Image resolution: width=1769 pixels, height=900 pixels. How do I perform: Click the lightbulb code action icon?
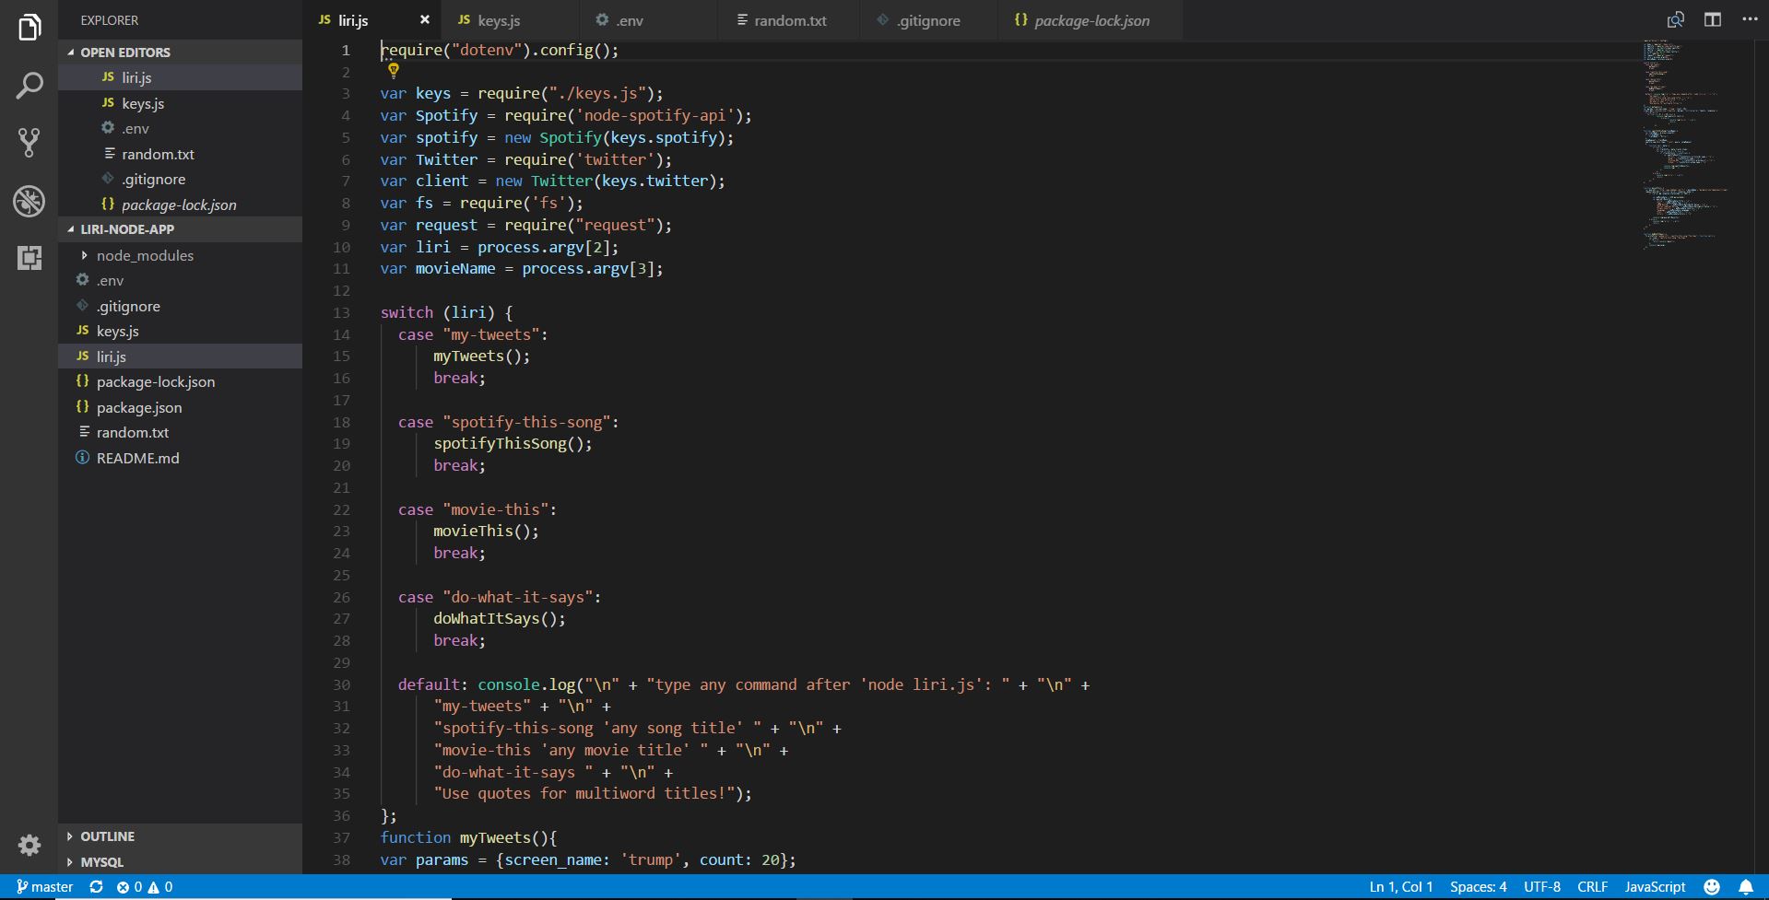click(x=393, y=70)
